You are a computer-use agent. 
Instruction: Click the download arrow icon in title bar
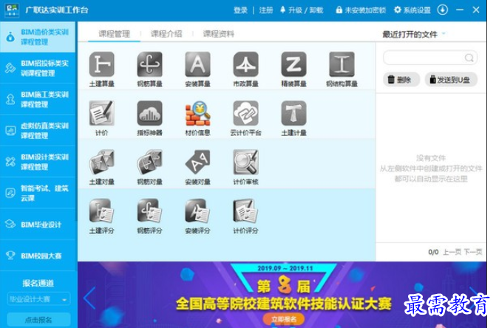tap(443, 10)
